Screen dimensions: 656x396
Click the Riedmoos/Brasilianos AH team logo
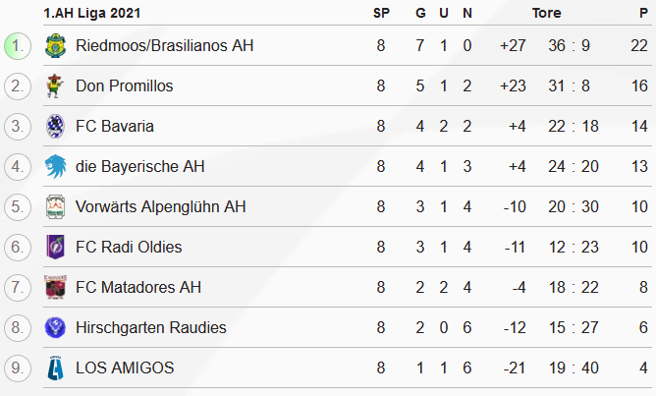point(55,46)
